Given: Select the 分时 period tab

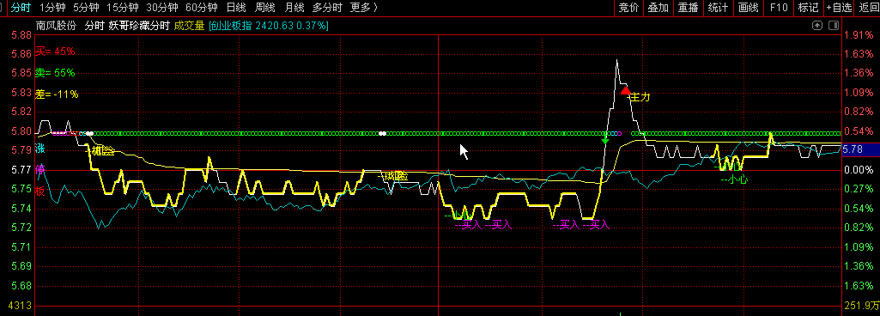Looking at the screenshot, I should (21, 7).
